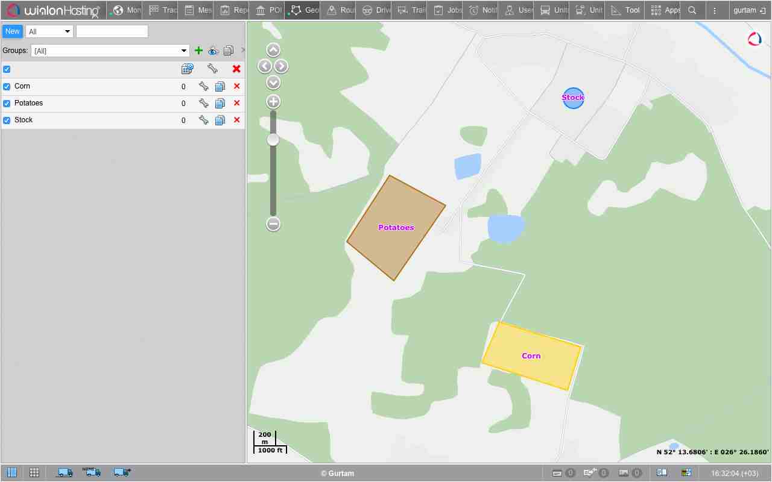This screenshot has width=772, height=482.
Task: Toggle the select-all geofences checkbox
Action: (x=7, y=69)
